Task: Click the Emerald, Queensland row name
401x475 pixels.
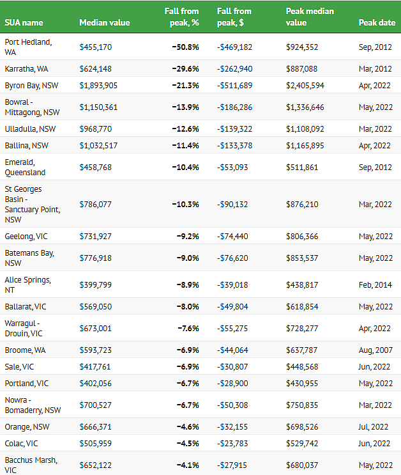Action: (25, 167)
